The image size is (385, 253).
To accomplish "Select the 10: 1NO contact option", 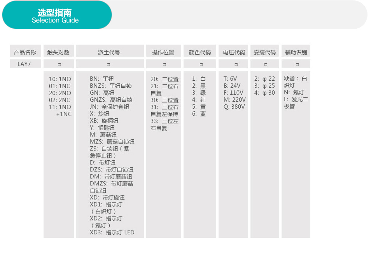I will (60, 79).
